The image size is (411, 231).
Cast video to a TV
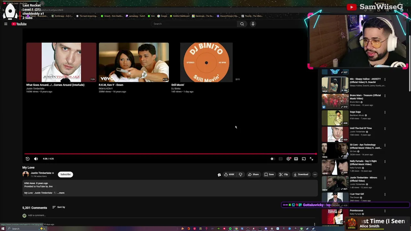304,159
